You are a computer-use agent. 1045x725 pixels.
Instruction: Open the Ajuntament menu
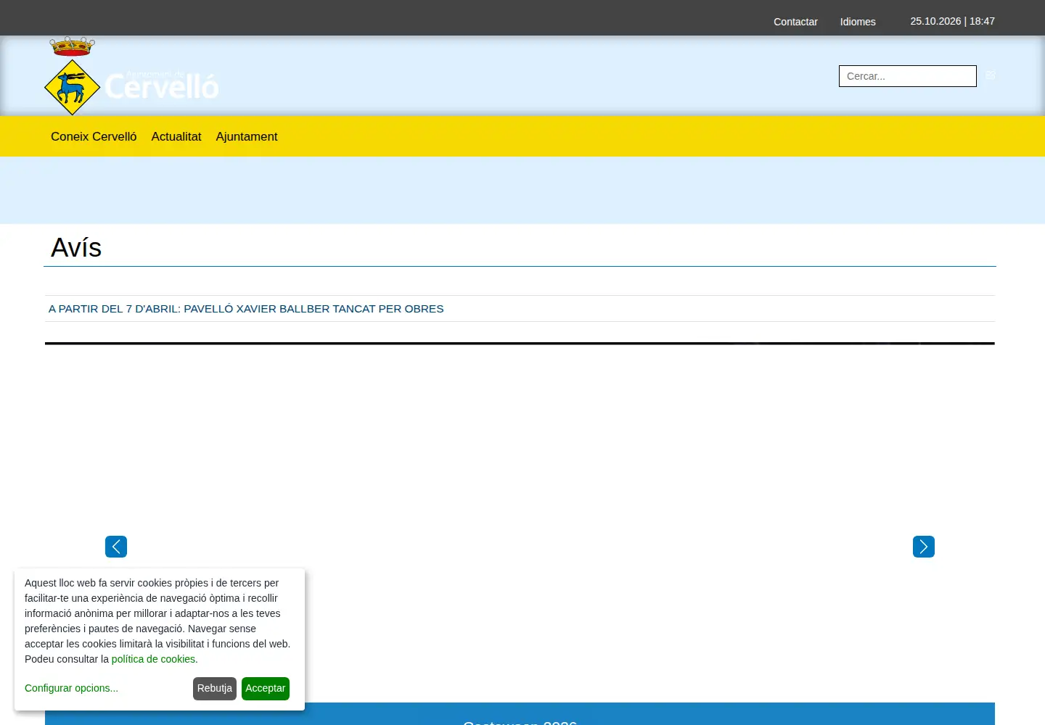coord(247,136)
